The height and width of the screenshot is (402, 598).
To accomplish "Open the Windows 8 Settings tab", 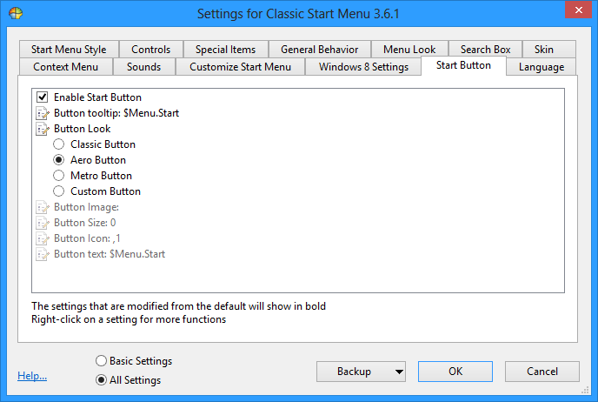I will pos(363,67).
